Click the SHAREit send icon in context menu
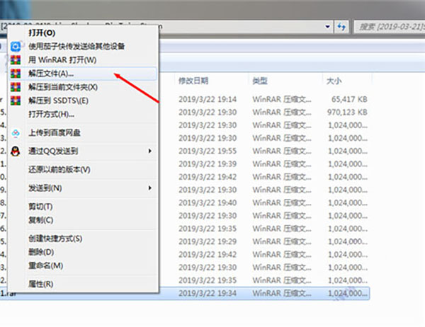This screenshot has width=425, height=327. click(16, 46)
